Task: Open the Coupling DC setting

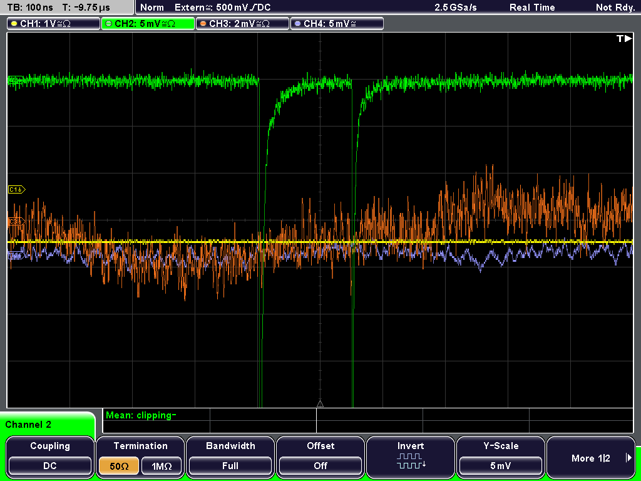Action: click(50, 466)
